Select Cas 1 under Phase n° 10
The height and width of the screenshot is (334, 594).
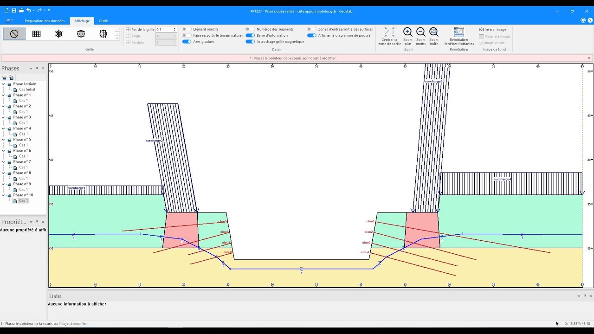[x=23, y=201]
